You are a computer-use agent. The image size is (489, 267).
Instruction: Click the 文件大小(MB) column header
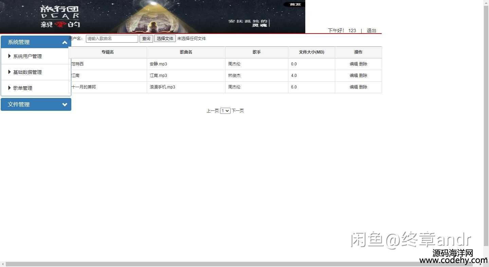pyautogui.click(x=311, y=52)
